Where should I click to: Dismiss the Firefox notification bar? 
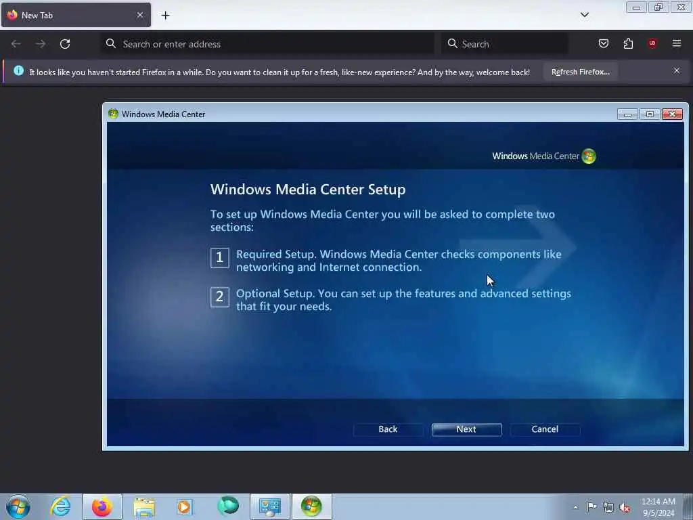[676, 70]
